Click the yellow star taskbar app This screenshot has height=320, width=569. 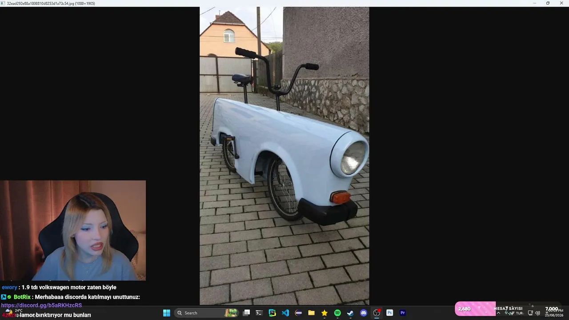(325, 313)
